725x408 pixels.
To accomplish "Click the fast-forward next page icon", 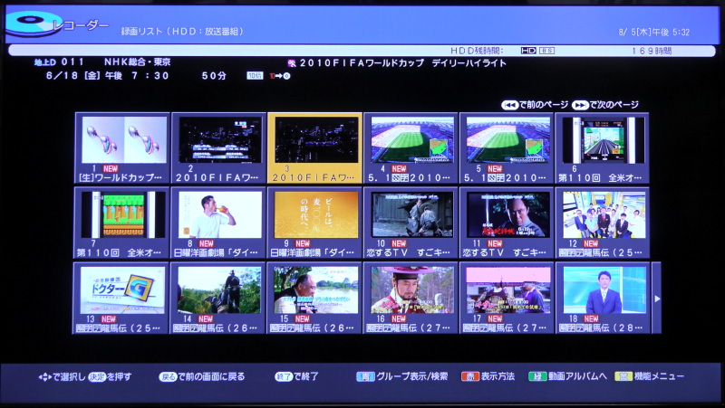I will [580, 105].
